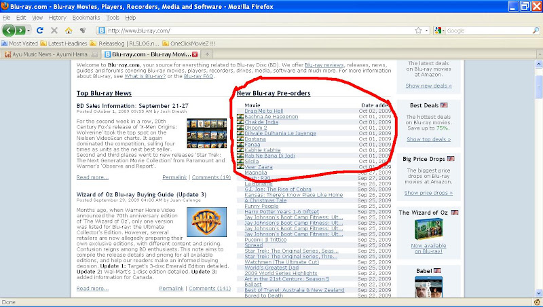The height and width of the screenshot is (307, 543).
Task: Click India flag icon beside Dostana
Action: 240,139
